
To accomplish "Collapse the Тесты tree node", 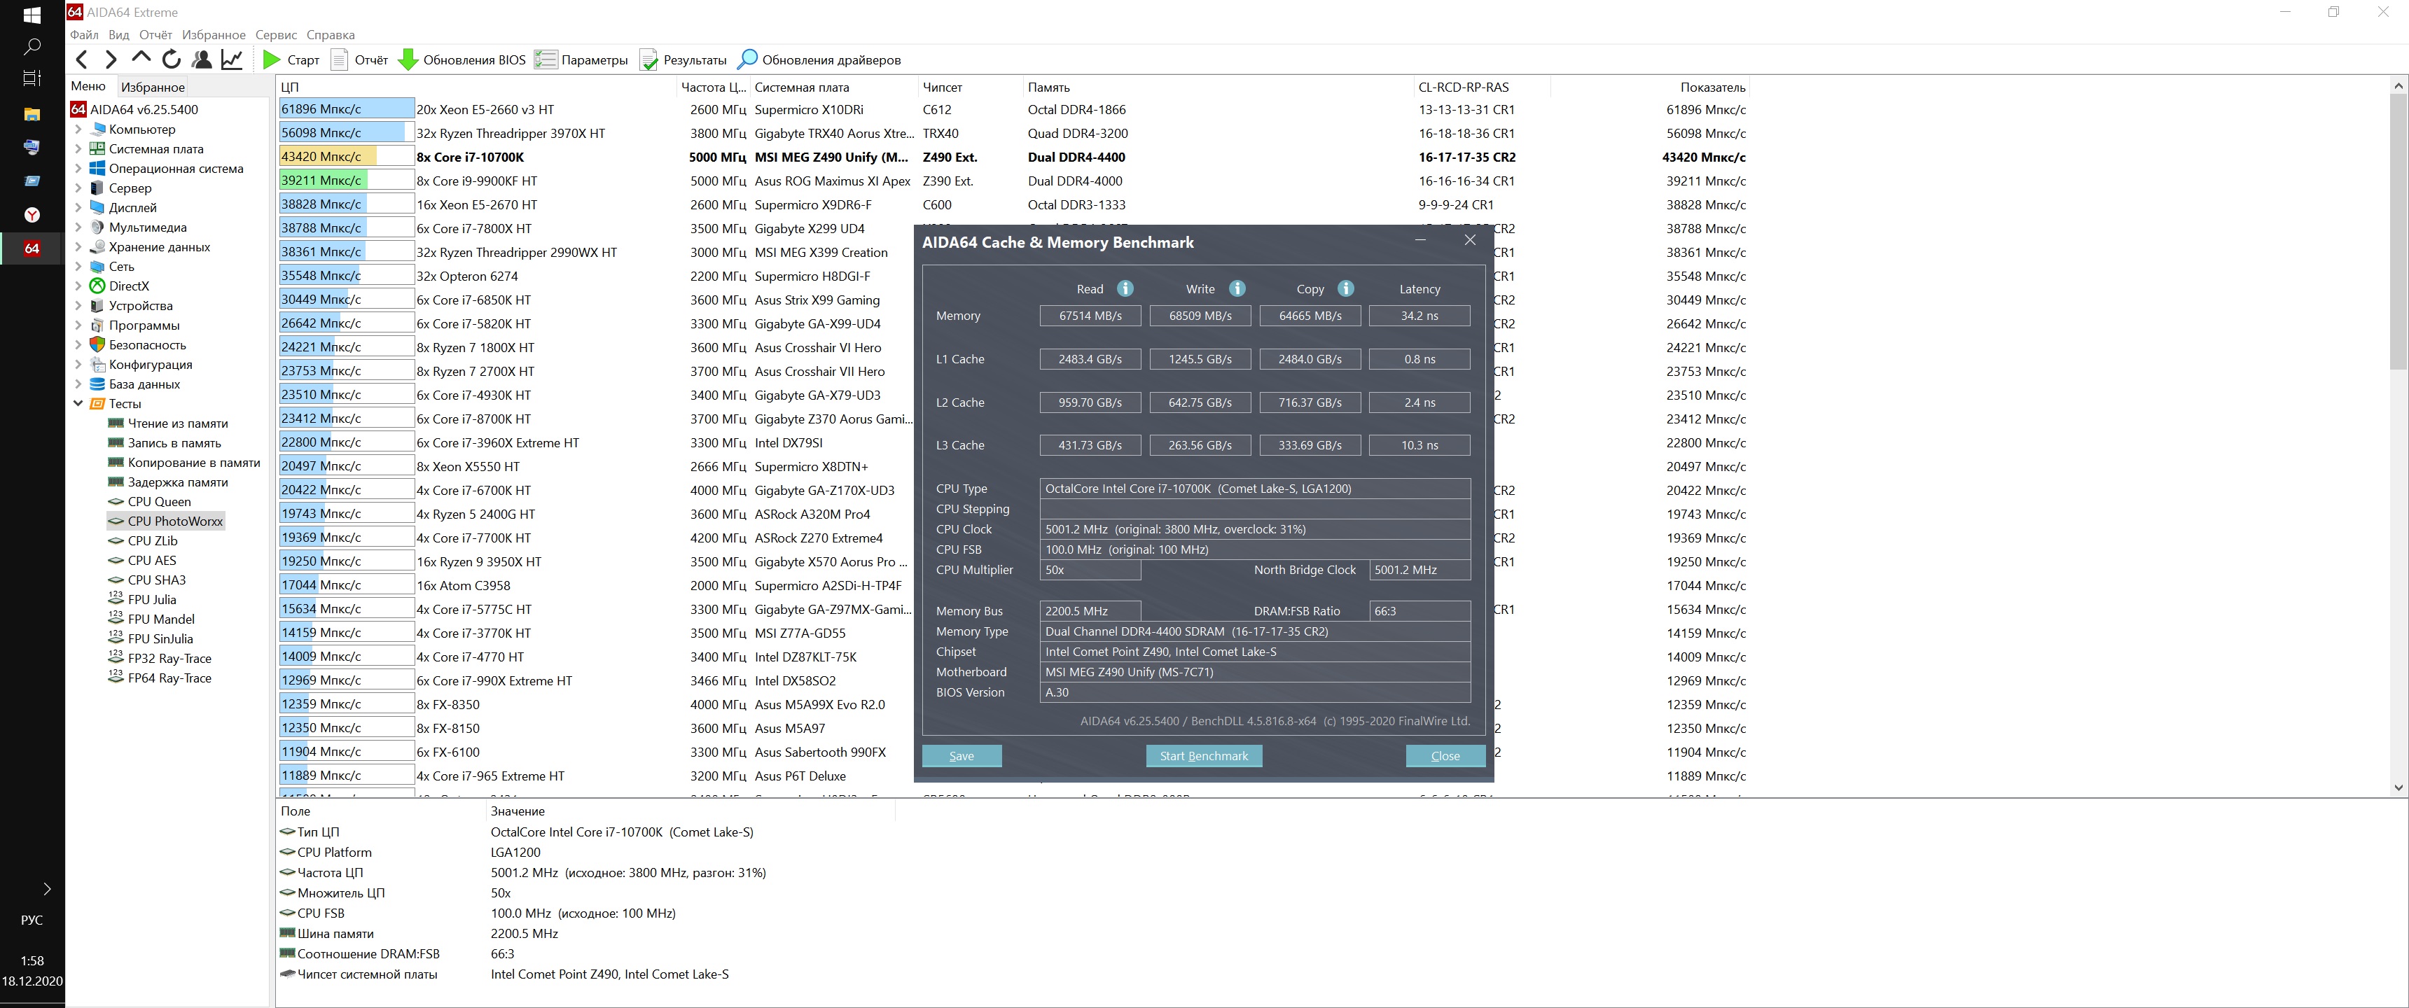I will tap(78, 404).
